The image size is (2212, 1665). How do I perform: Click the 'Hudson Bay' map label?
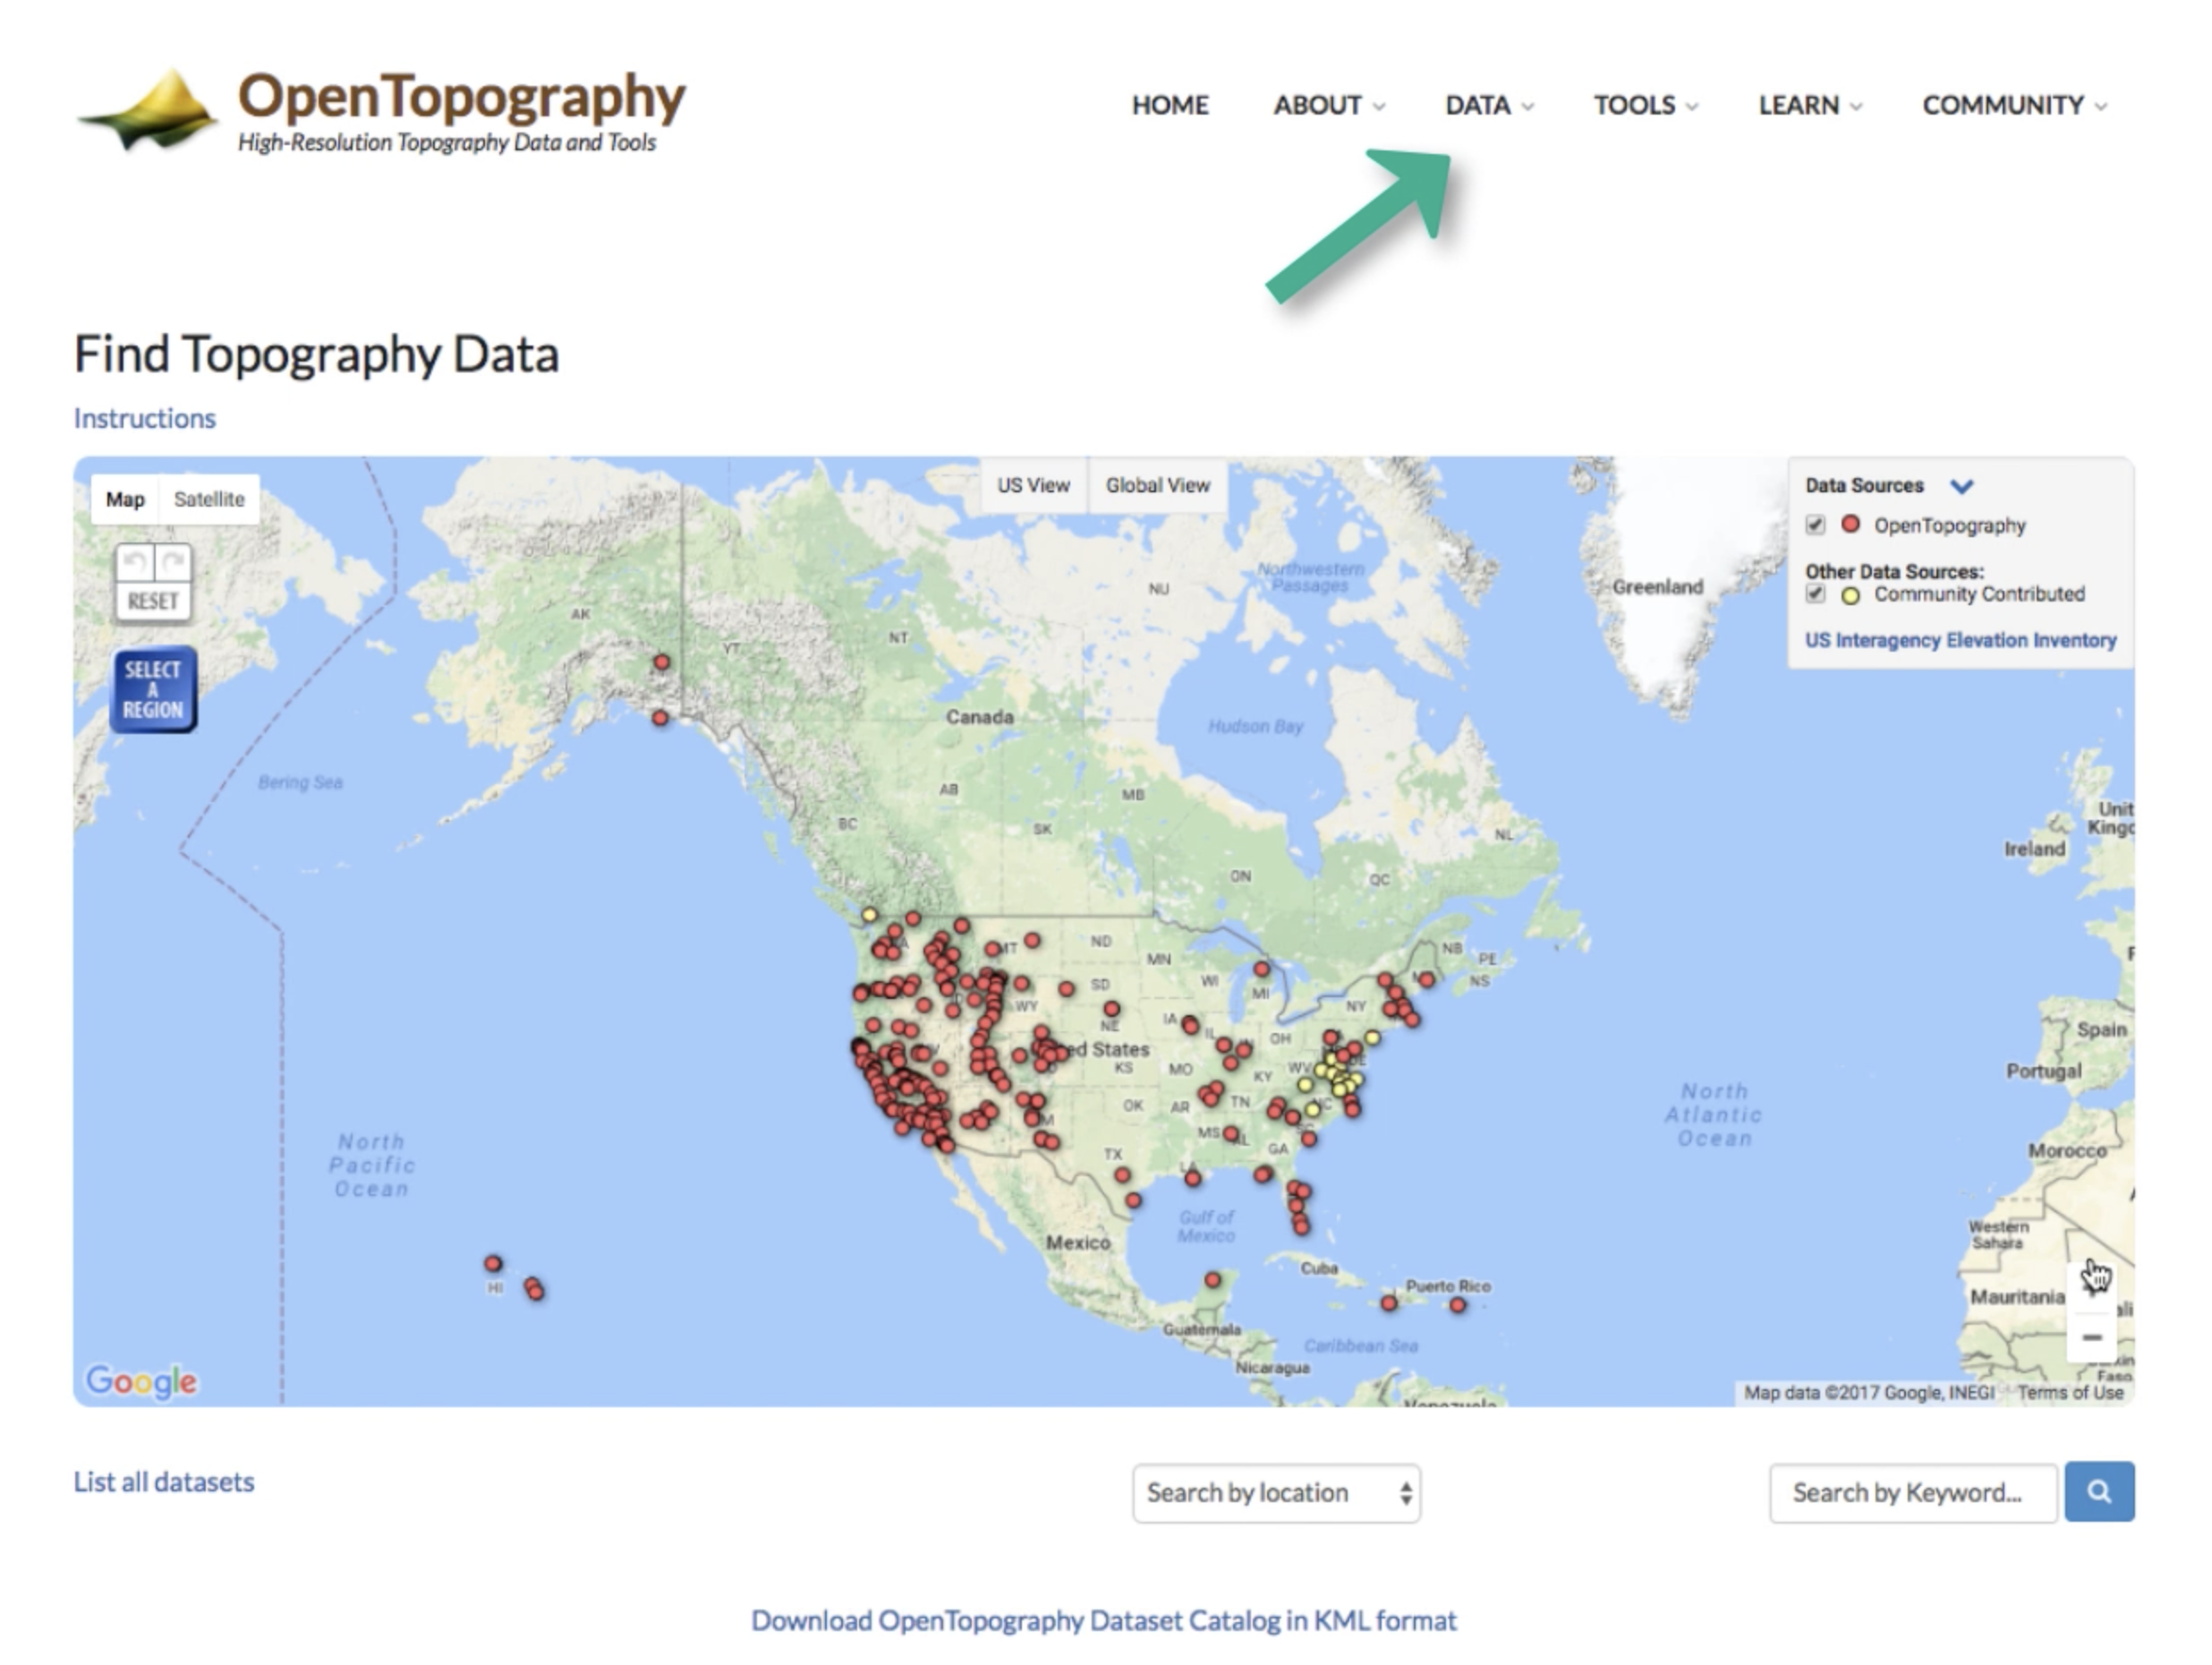pyautogui.click(x=1255, y=727)
